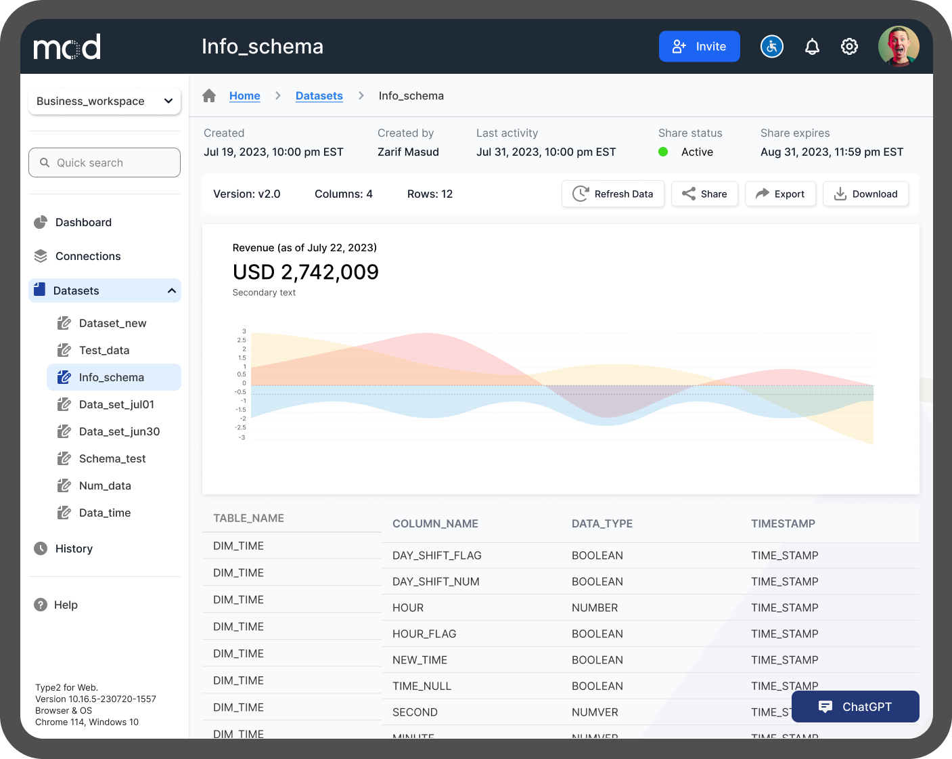The height and width of the screenshot is (759, 952).
Task: Click the USD 2,742,009 revenue value
Action: pyautogui.click(x=306, y=272)
